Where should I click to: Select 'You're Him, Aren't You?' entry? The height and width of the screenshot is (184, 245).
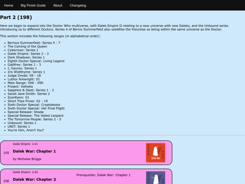point(26,130)
